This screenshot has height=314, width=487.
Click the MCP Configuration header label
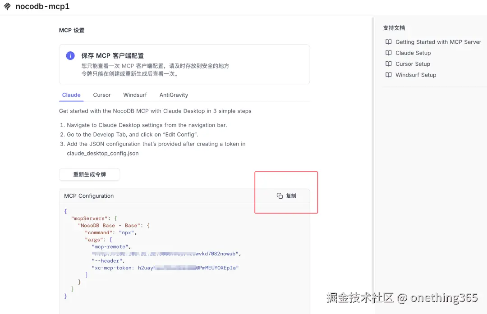coord(89,196)
